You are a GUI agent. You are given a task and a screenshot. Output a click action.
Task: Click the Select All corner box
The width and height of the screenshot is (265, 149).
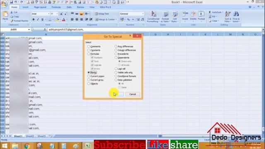(x=2, y=34)
